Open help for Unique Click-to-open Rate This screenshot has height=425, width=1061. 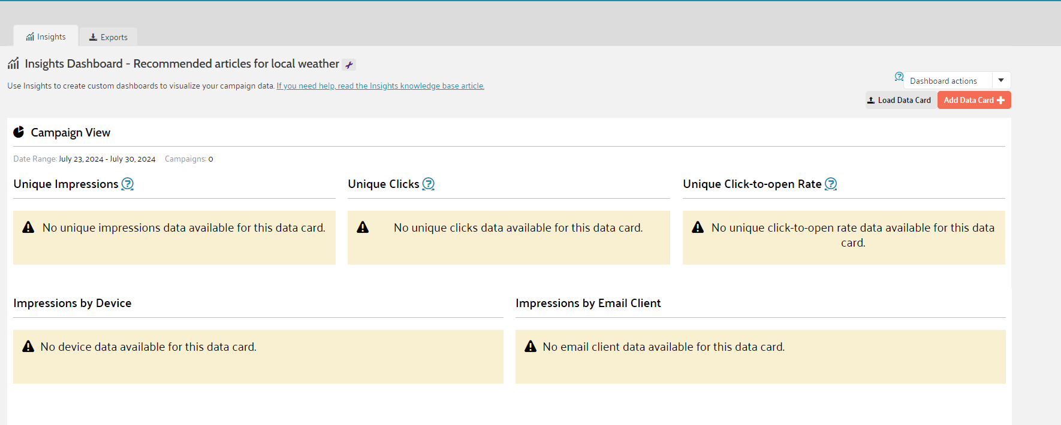(830, 184)
